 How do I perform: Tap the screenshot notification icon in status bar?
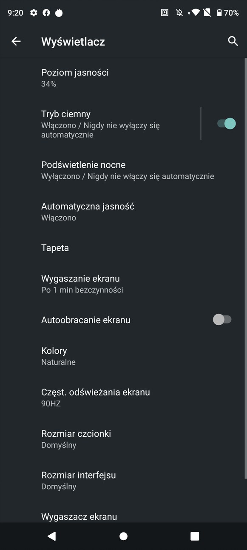165,12
